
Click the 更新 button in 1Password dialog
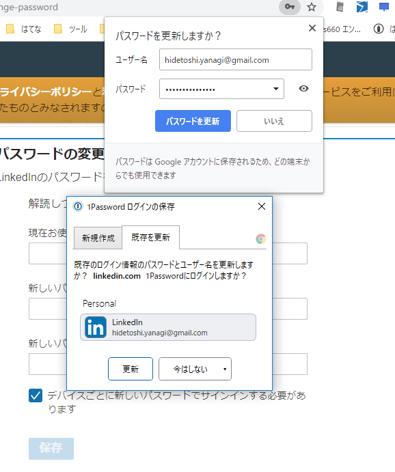pyautogui.click(x=131, y=369)
